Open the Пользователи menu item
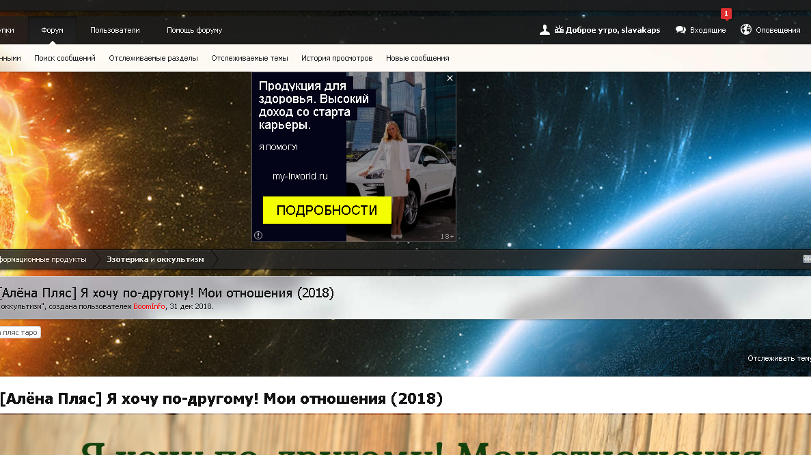This screenshot has width=811, height=455. (115, 30)
